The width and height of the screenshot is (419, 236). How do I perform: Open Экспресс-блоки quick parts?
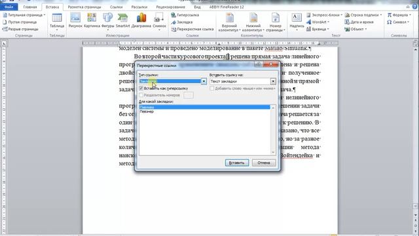324,15
